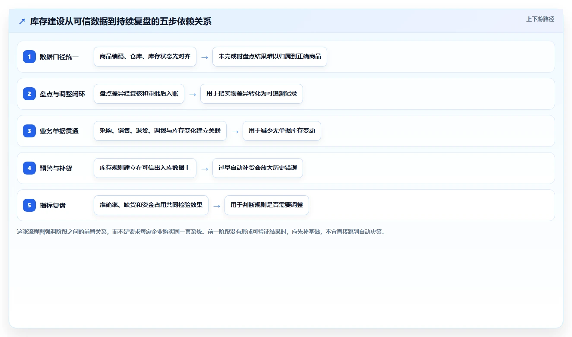Click the diagonal arrow icon beside the title
Image resolution: width=572 pixels, height=337 pixels.
coord(22,21)
